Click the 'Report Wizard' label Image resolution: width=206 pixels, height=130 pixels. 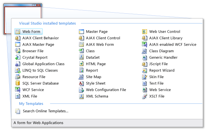(162, 70)
